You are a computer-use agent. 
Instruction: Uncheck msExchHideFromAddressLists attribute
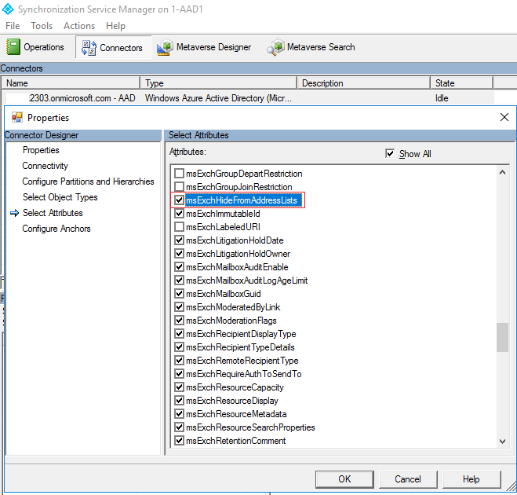coord(179,200)
